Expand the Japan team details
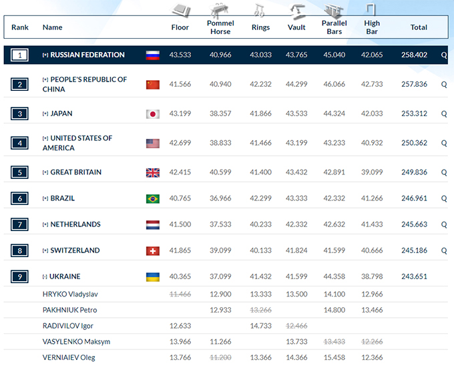The height and width of the screenshot is (366, 454). click(x=45, y=114)
